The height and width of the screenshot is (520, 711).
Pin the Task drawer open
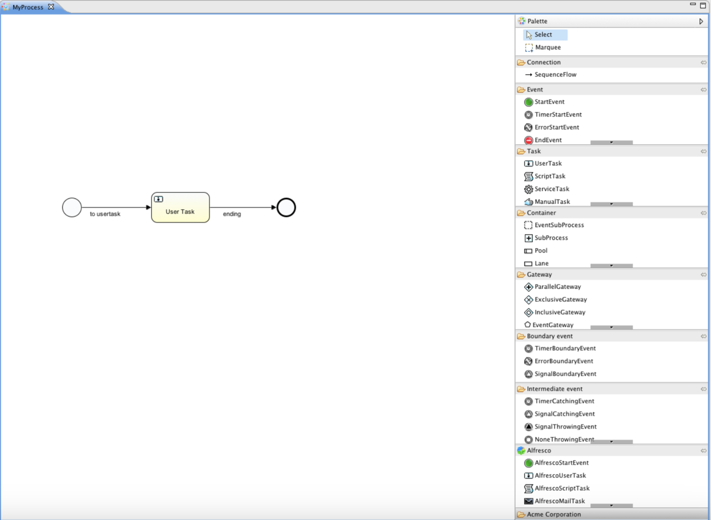coord(703,151)
